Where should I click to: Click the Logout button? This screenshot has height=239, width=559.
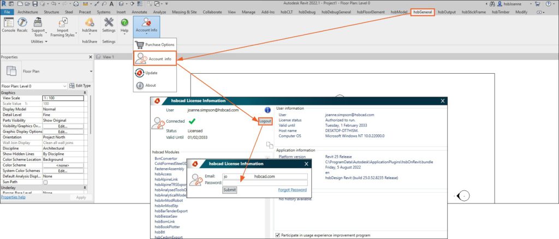265,121
